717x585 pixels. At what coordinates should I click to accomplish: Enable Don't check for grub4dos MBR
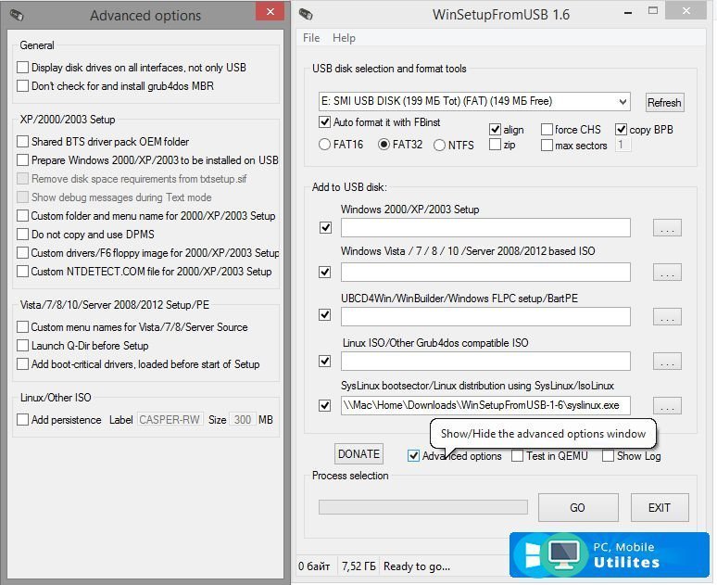click(x=22, y=85)
